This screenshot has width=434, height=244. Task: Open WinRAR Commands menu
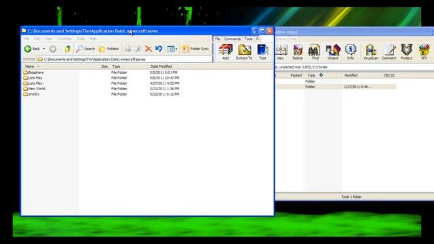tap(232, 39)
